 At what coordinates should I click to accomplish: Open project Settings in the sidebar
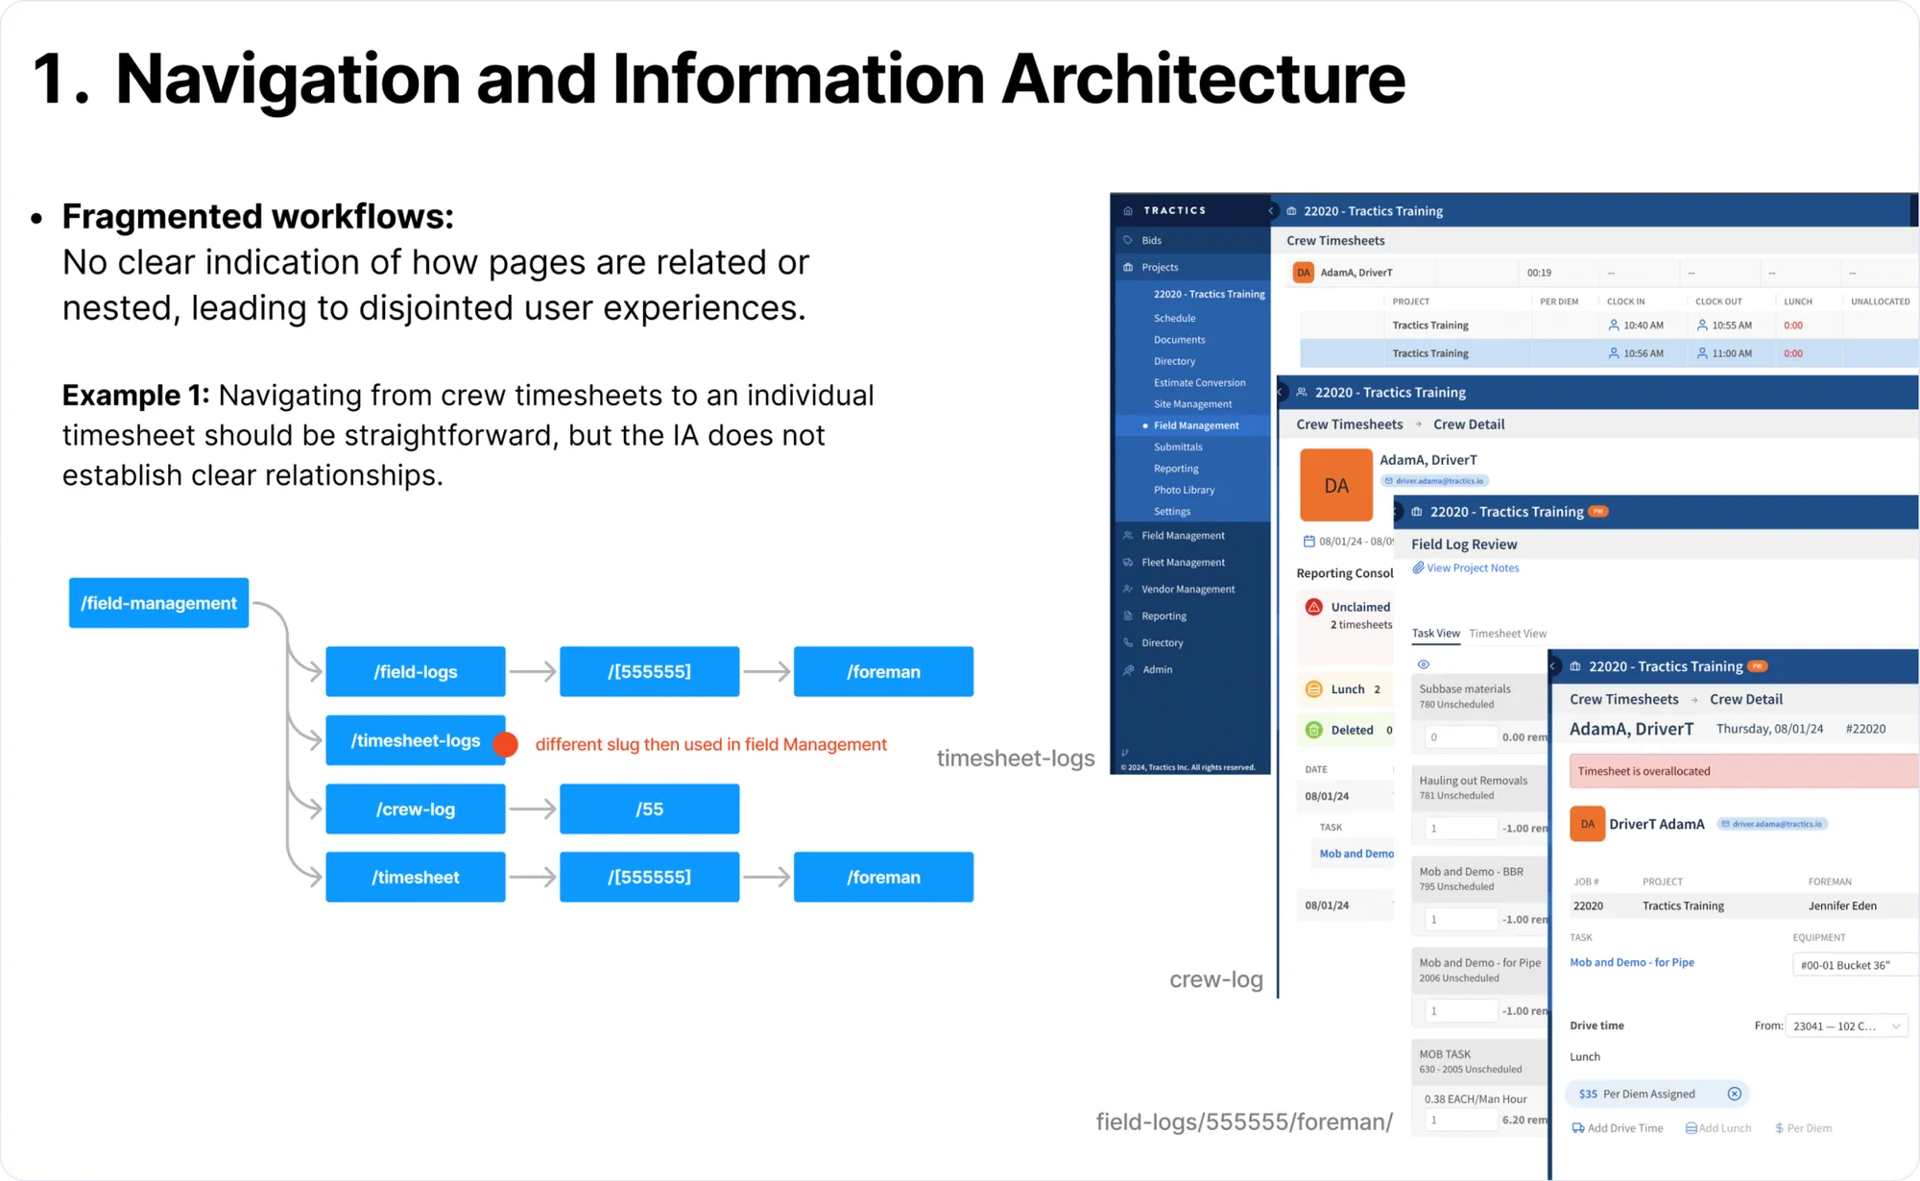1171,512
